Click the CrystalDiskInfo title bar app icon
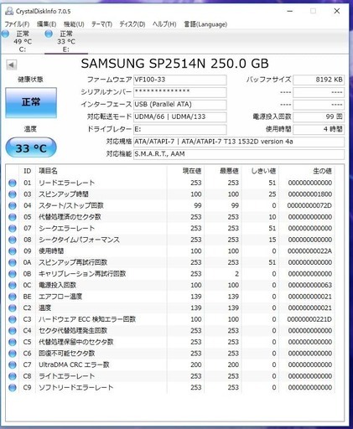 (x=9, y=11)
